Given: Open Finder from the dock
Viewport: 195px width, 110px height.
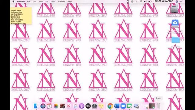Looking at the screenshot, I should pos(36,106).
